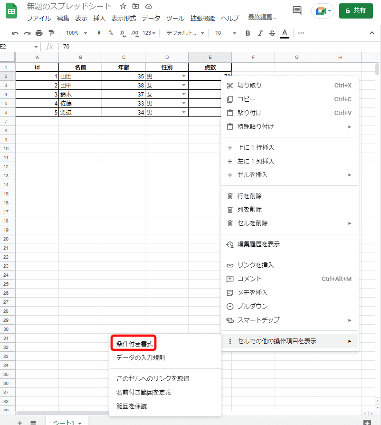The width and height of the screenshot is (381, 425).
Task: Undo the last action
Action: tap(15, 33)
